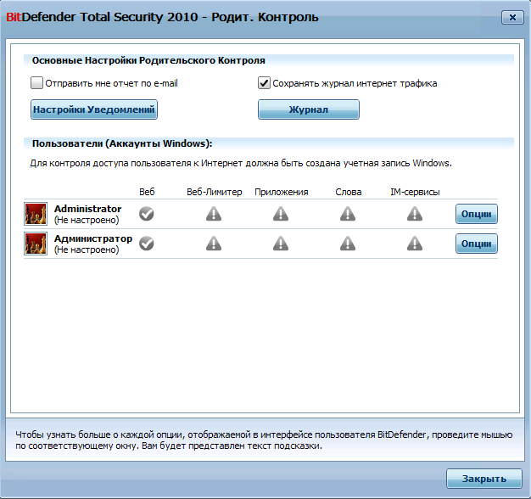Viewport: 531px width, 499px height.
Task: Click the Закрыть button
Action: [x=484, y=479]
